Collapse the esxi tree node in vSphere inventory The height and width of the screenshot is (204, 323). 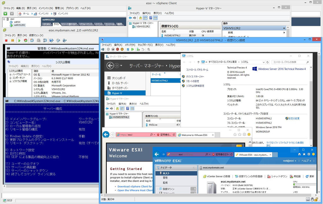[4, 19]
